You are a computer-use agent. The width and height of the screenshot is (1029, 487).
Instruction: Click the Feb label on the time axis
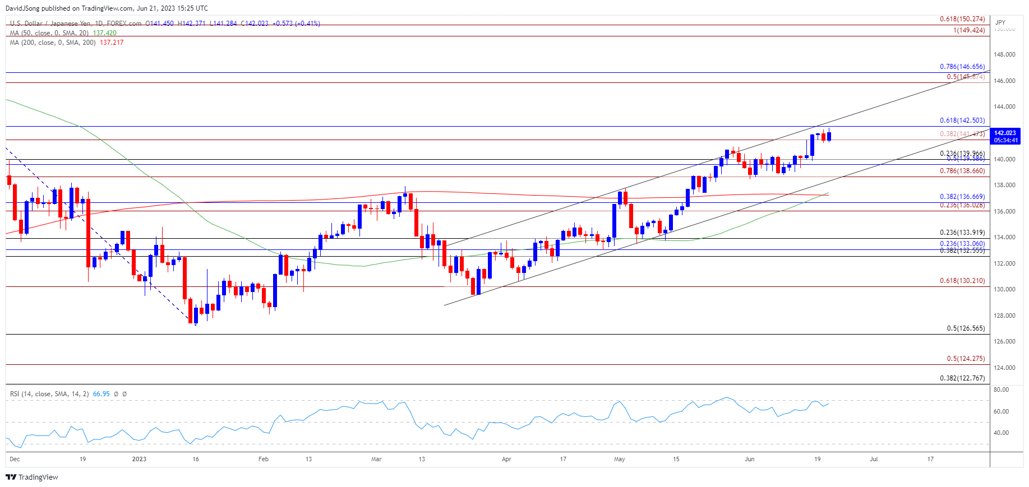[x=264, y=459]
